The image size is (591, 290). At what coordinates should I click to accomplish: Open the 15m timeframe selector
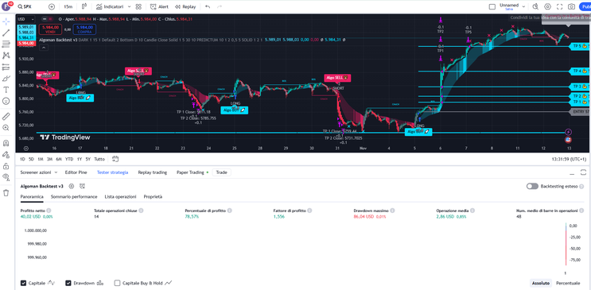[x=68, y=7]
